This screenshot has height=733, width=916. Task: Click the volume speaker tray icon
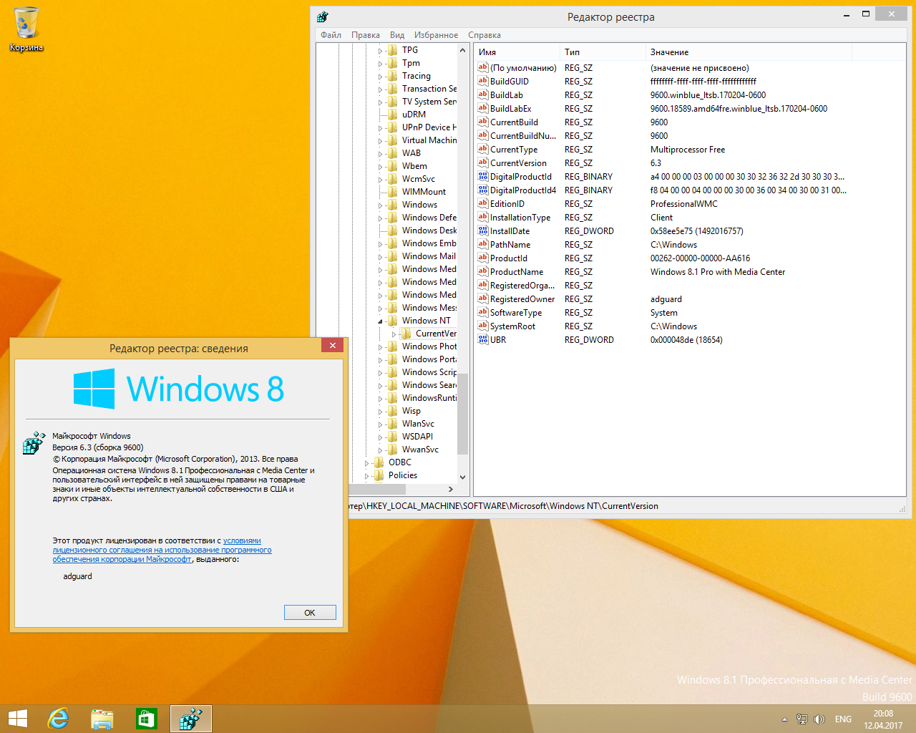click(x=819, y=719)
